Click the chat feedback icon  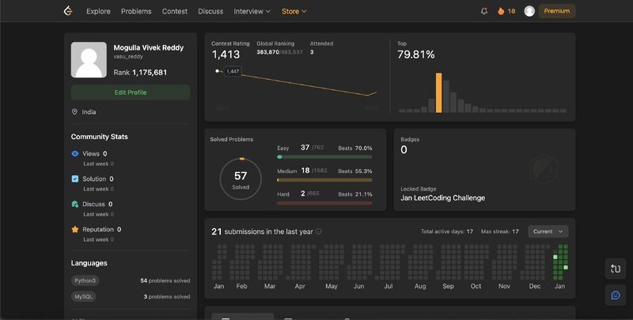(616, 296)
